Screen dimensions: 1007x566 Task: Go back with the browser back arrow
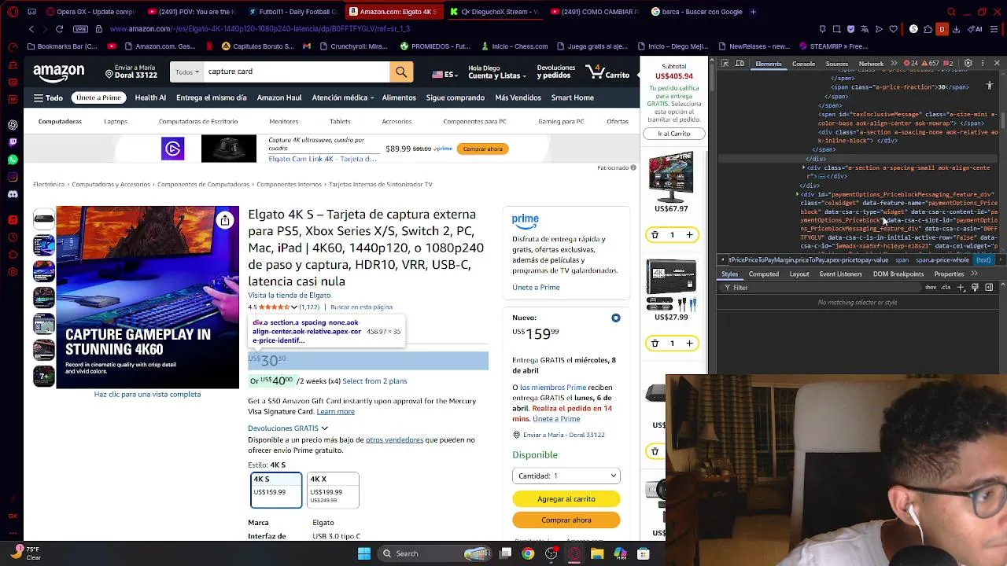click(31, 29)
